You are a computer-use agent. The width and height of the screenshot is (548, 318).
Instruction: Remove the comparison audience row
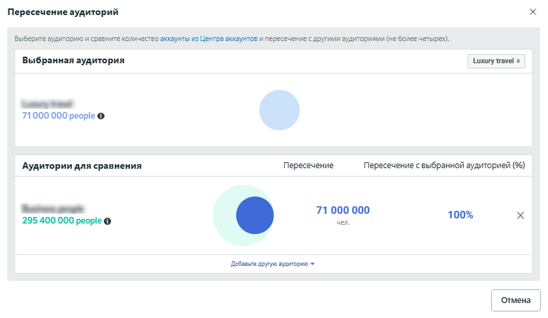coord(521,216)
